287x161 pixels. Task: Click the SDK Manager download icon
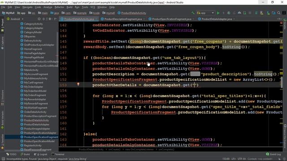pyautogui.click(x=268, y=13)
